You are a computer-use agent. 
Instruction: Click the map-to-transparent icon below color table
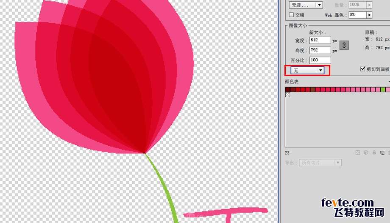click(x=358, y=152)
